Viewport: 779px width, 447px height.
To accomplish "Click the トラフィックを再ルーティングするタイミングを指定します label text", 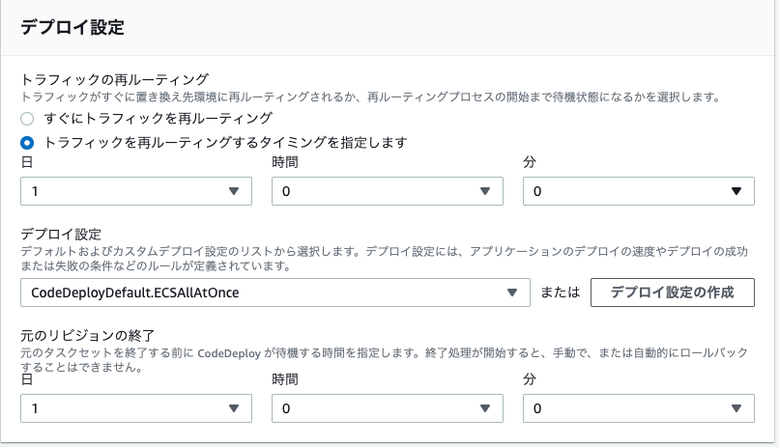I will (x=225, y=143).
